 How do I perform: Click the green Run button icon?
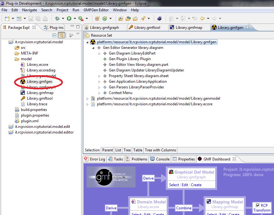(x=69, y=18)
